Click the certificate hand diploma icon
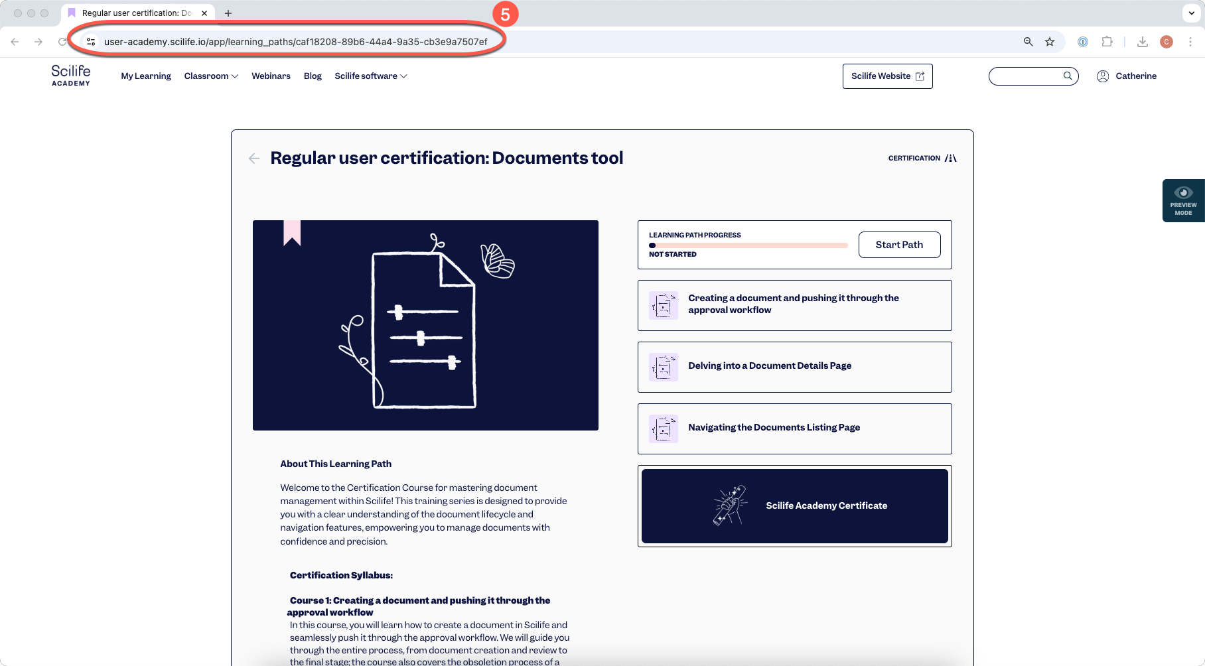Image resolution: width=1205 pixels, height=666 pixels. (x=730, y=505)
